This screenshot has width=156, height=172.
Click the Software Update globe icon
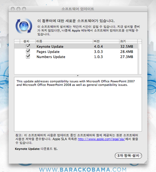coord(24,26)
